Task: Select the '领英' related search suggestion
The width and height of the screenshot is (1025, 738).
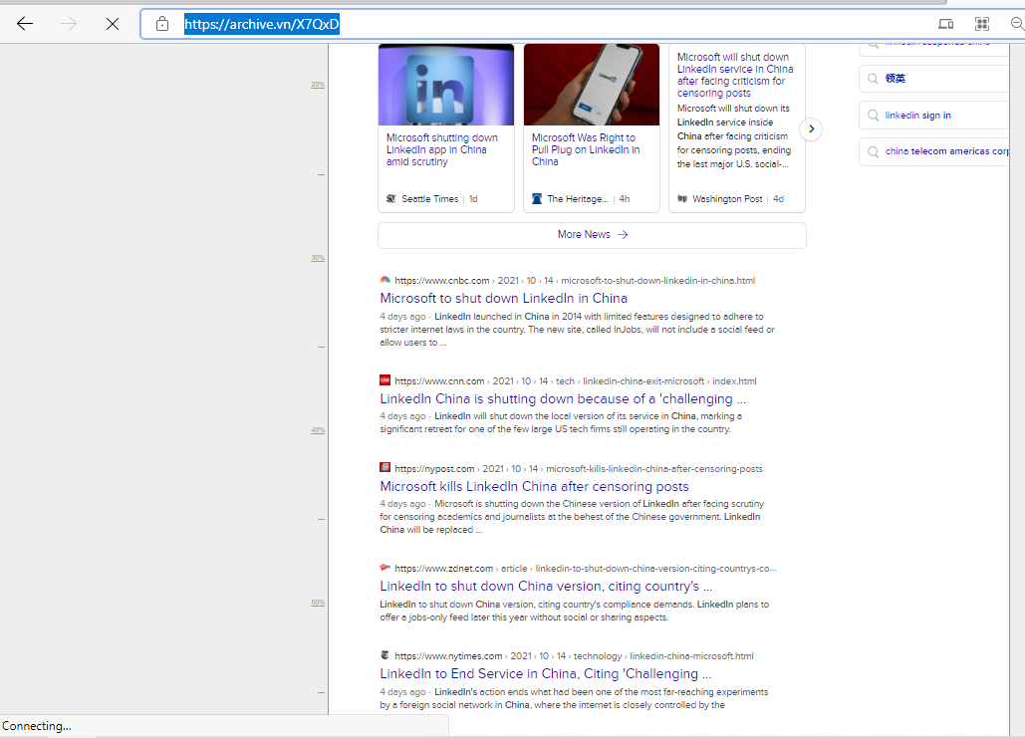Action: (896, 79)
